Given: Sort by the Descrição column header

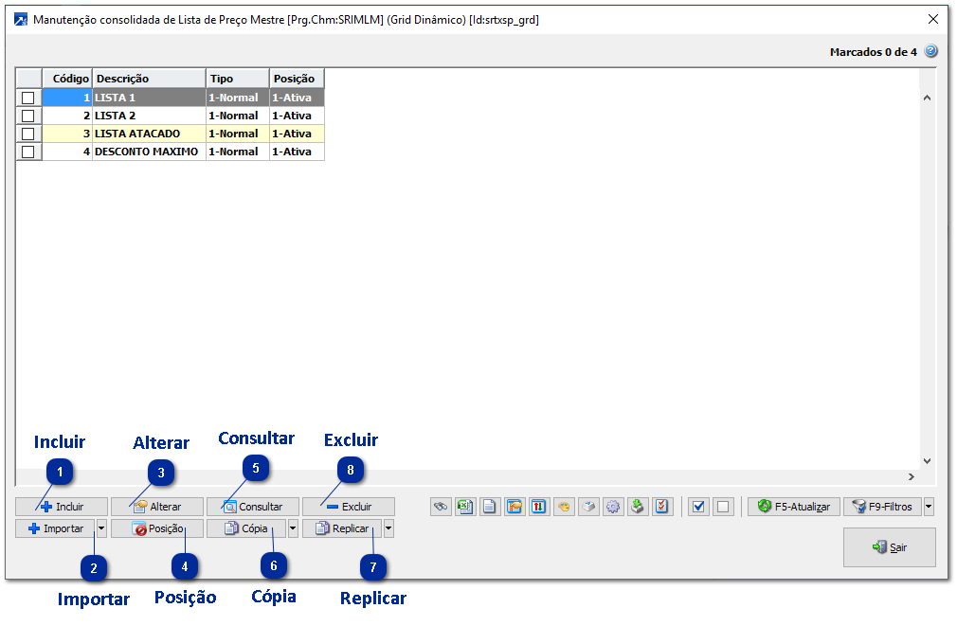Looking at the screenshot, I should [149, 79].
